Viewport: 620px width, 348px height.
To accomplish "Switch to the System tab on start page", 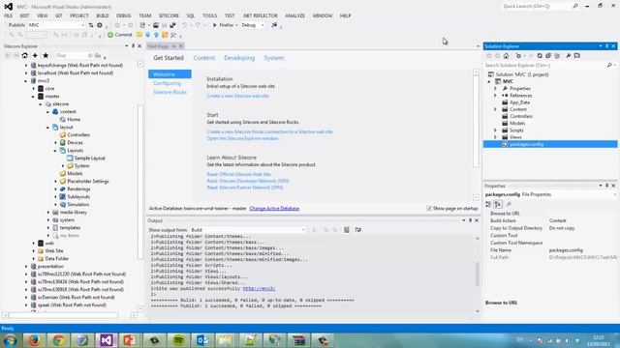I will tap(273, 58).
